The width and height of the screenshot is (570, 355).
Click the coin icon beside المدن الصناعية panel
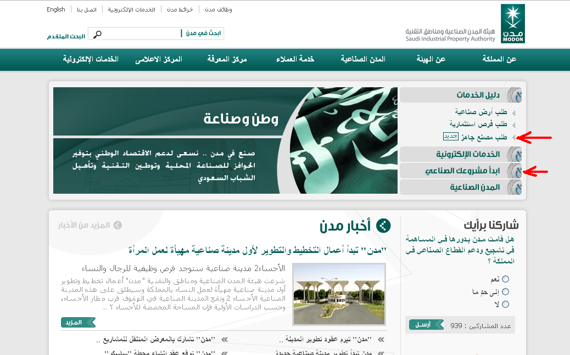[x=515, y=188]
